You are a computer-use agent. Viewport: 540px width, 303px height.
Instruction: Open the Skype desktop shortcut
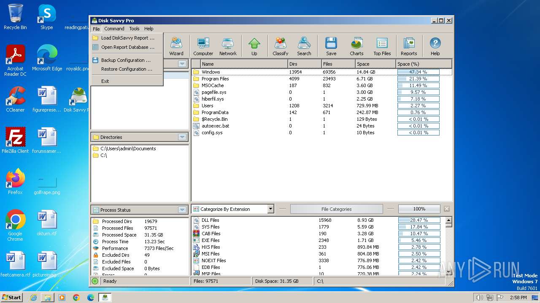click(46, 17)
